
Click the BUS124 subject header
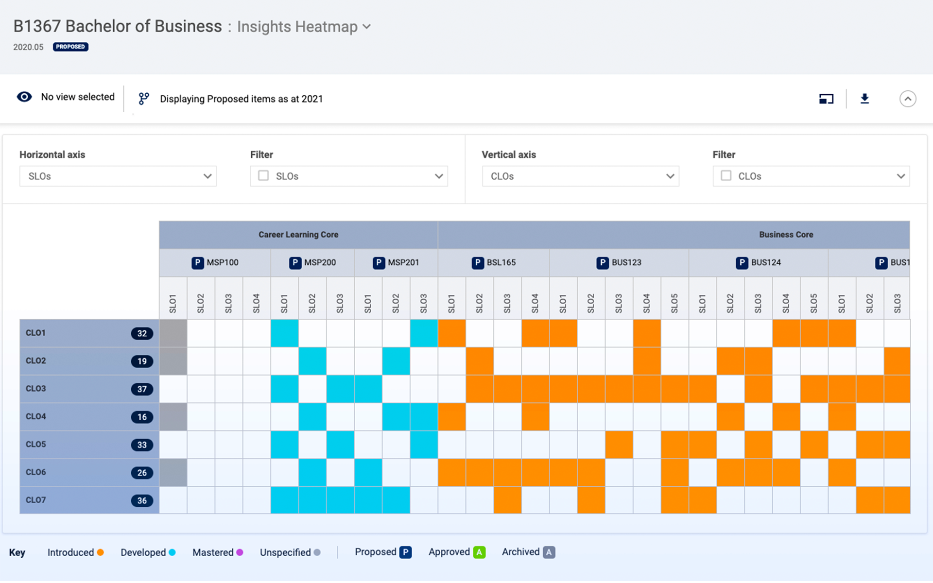pos(759,263)
